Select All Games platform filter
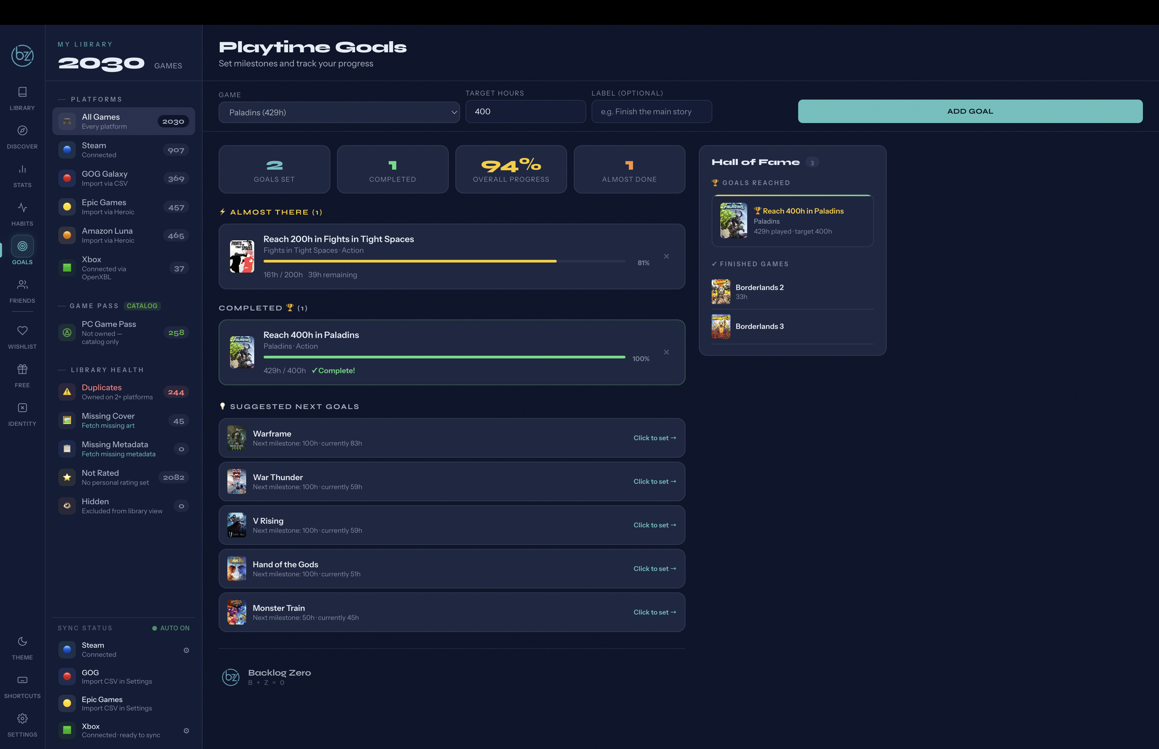1159x749 pixels. (123, 121)
